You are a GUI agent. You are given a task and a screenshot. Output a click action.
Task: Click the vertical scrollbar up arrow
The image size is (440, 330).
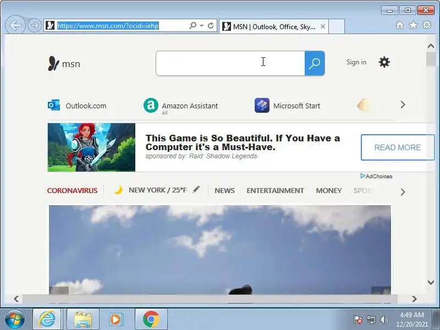[431, 46]
